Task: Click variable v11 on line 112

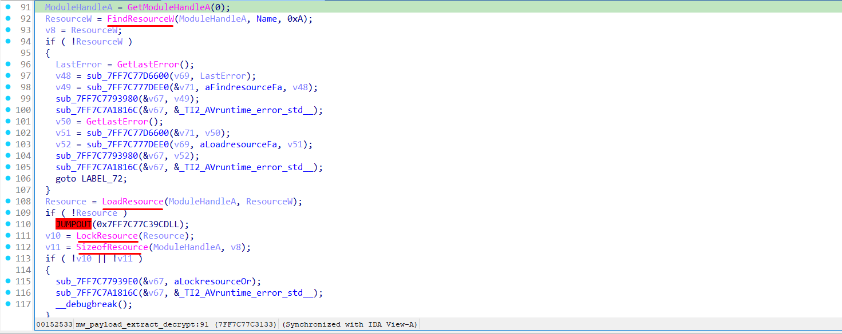Action: 53,247
